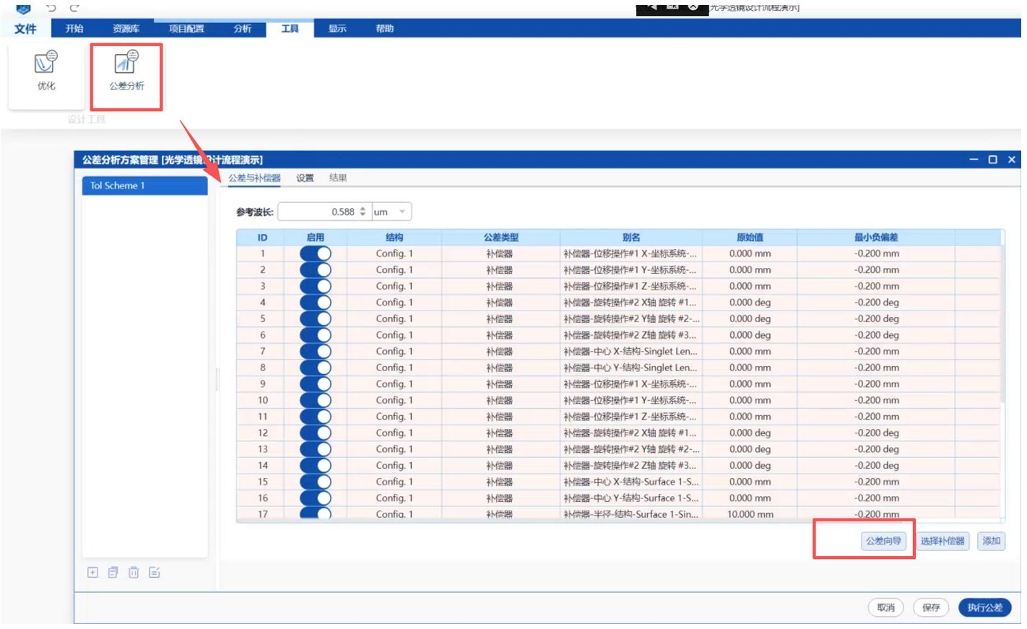Add a new tolerance scheme
1027x629 pixels.
click(93, 573)
